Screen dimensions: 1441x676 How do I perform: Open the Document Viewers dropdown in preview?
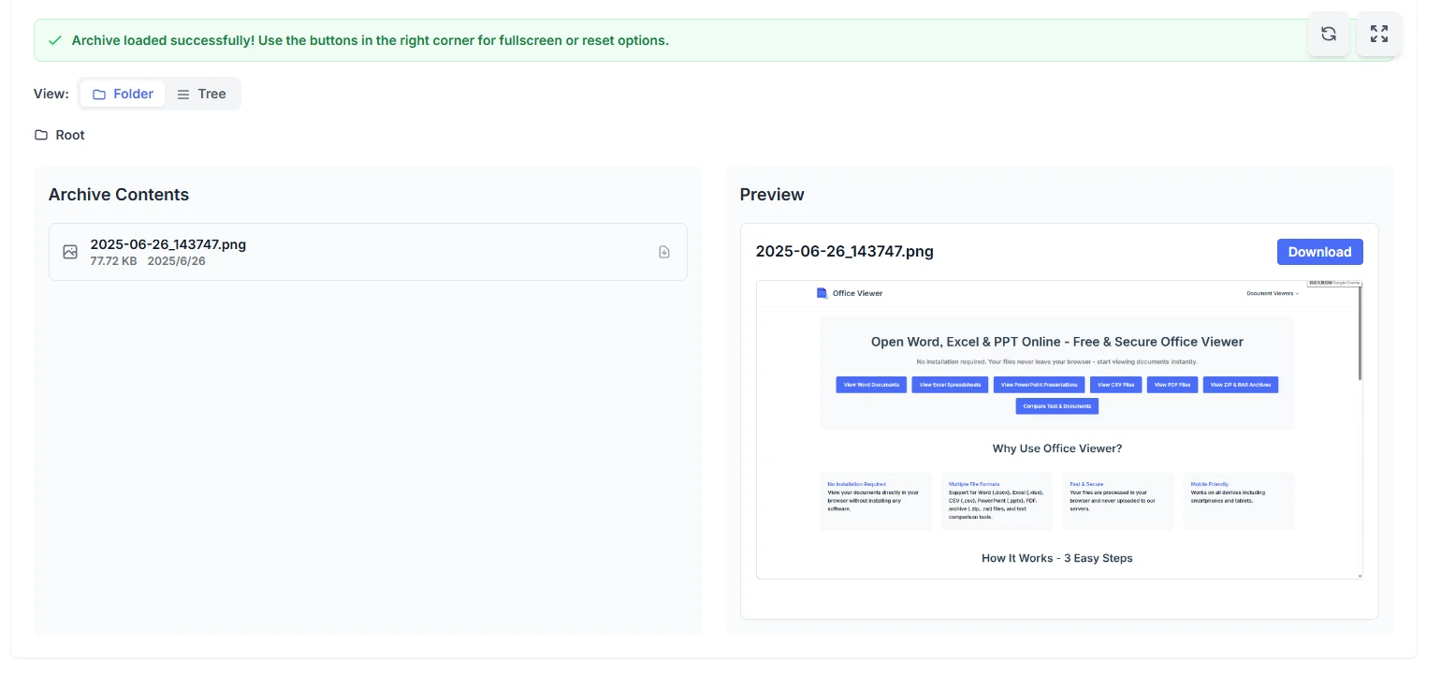[x=1272, y=293]
